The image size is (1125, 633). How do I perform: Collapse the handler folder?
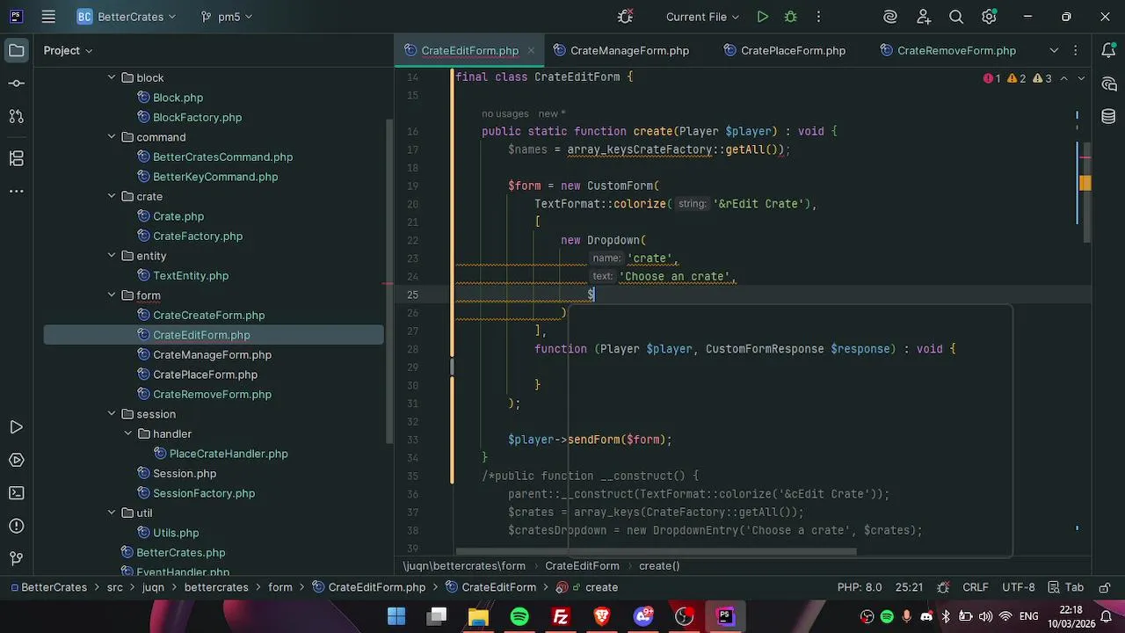128,433
